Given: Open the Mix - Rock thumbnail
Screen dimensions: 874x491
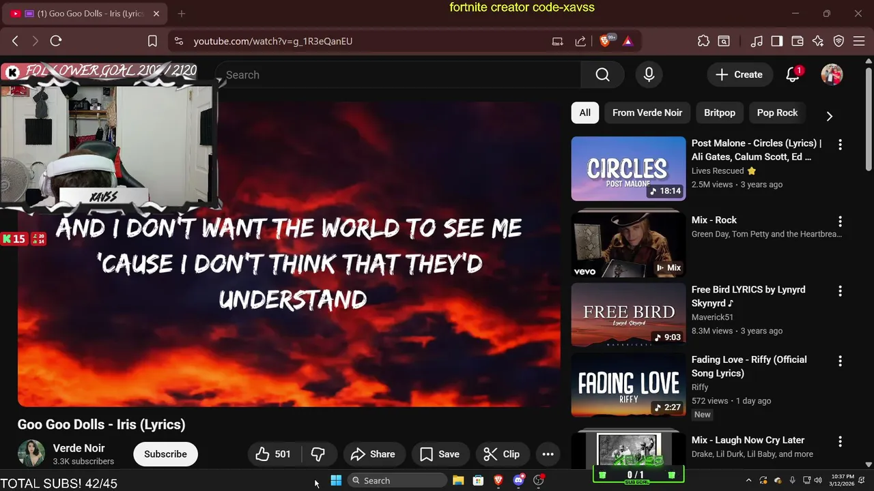Looking at the screenshot, I should pyautogui.click(x=628, y=244).
